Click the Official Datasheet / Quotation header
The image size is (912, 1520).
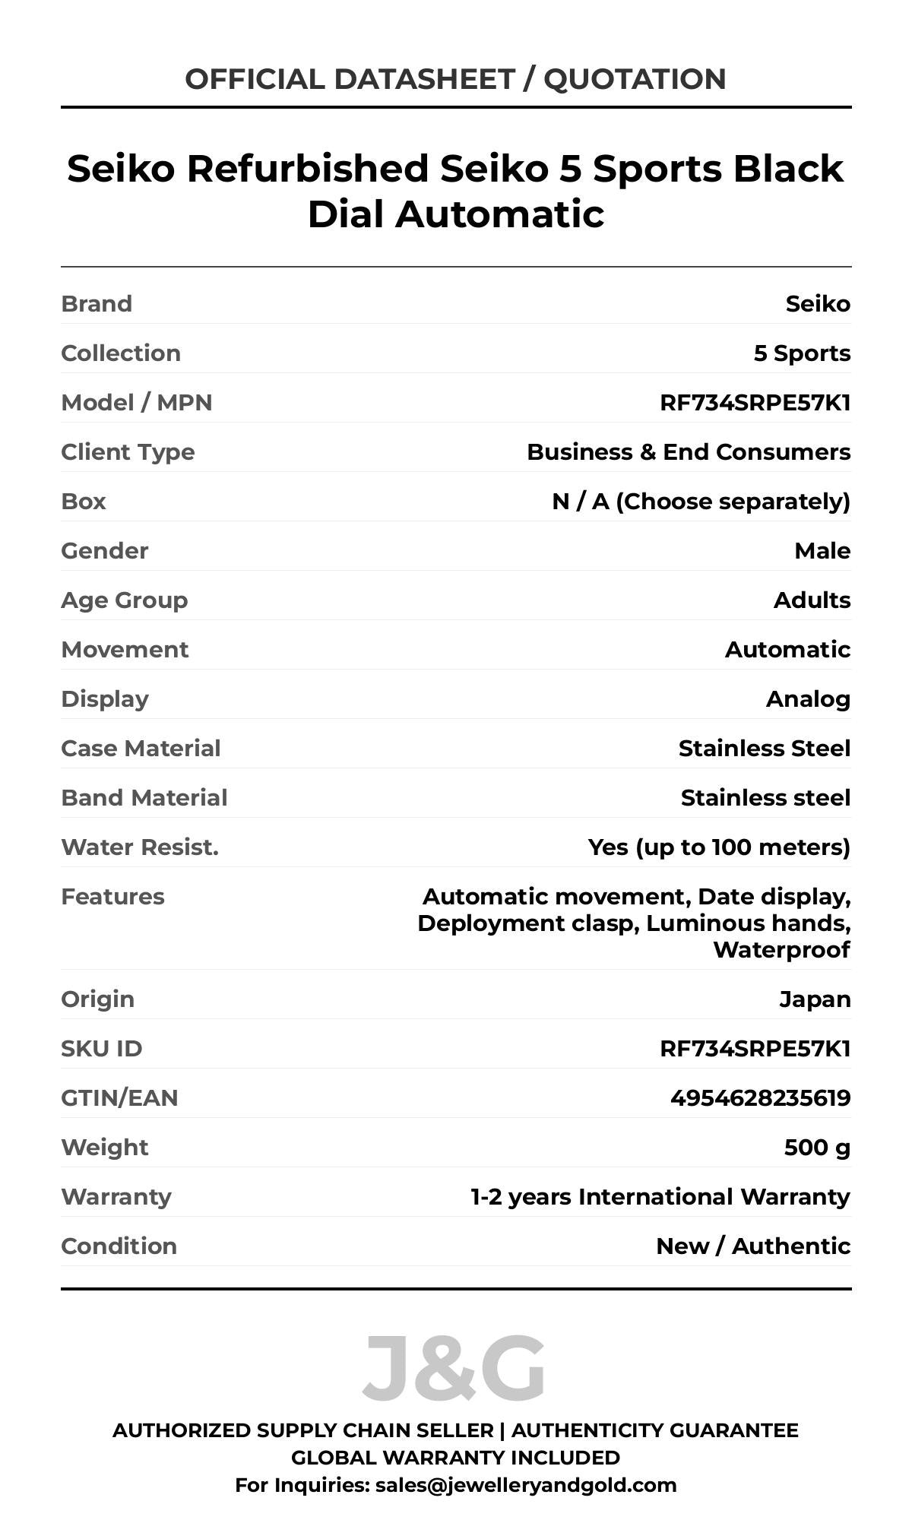coord(455,79)
